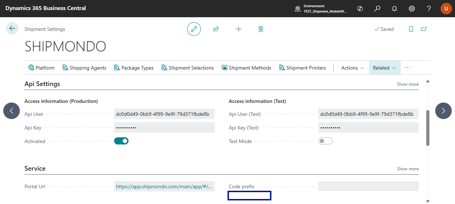Collapse the Service section header
Viewport: 455px width, 204px height.
click(x=35, y=169)
